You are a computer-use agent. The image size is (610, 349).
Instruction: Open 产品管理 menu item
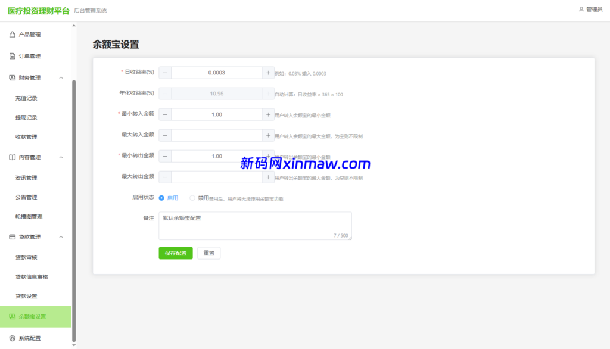pos(35,34)
